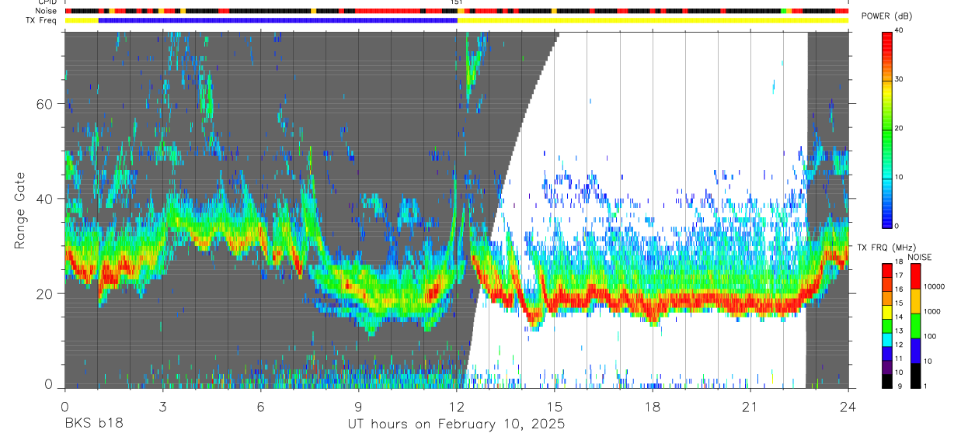
Task: Click the 60 tick on Range Gate axis
Action: pyautogui.click(x=46, y=104)
